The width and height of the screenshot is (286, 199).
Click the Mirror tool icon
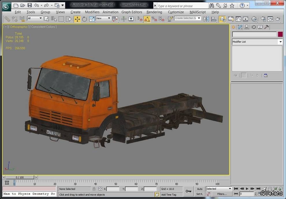[x=206, y=19]
